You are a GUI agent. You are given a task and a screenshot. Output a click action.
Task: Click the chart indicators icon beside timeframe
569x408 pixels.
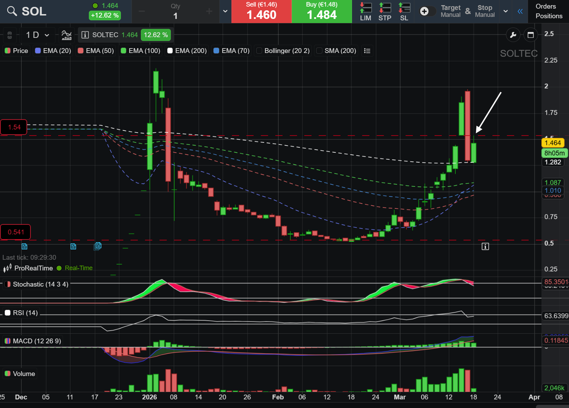66,35
